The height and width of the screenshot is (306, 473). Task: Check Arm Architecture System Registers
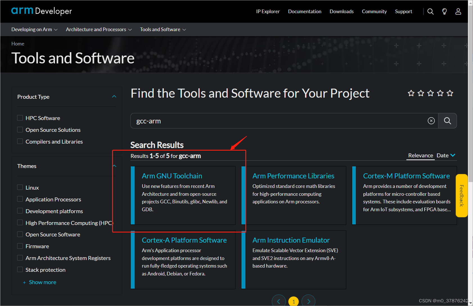click(x=20, y=258)
